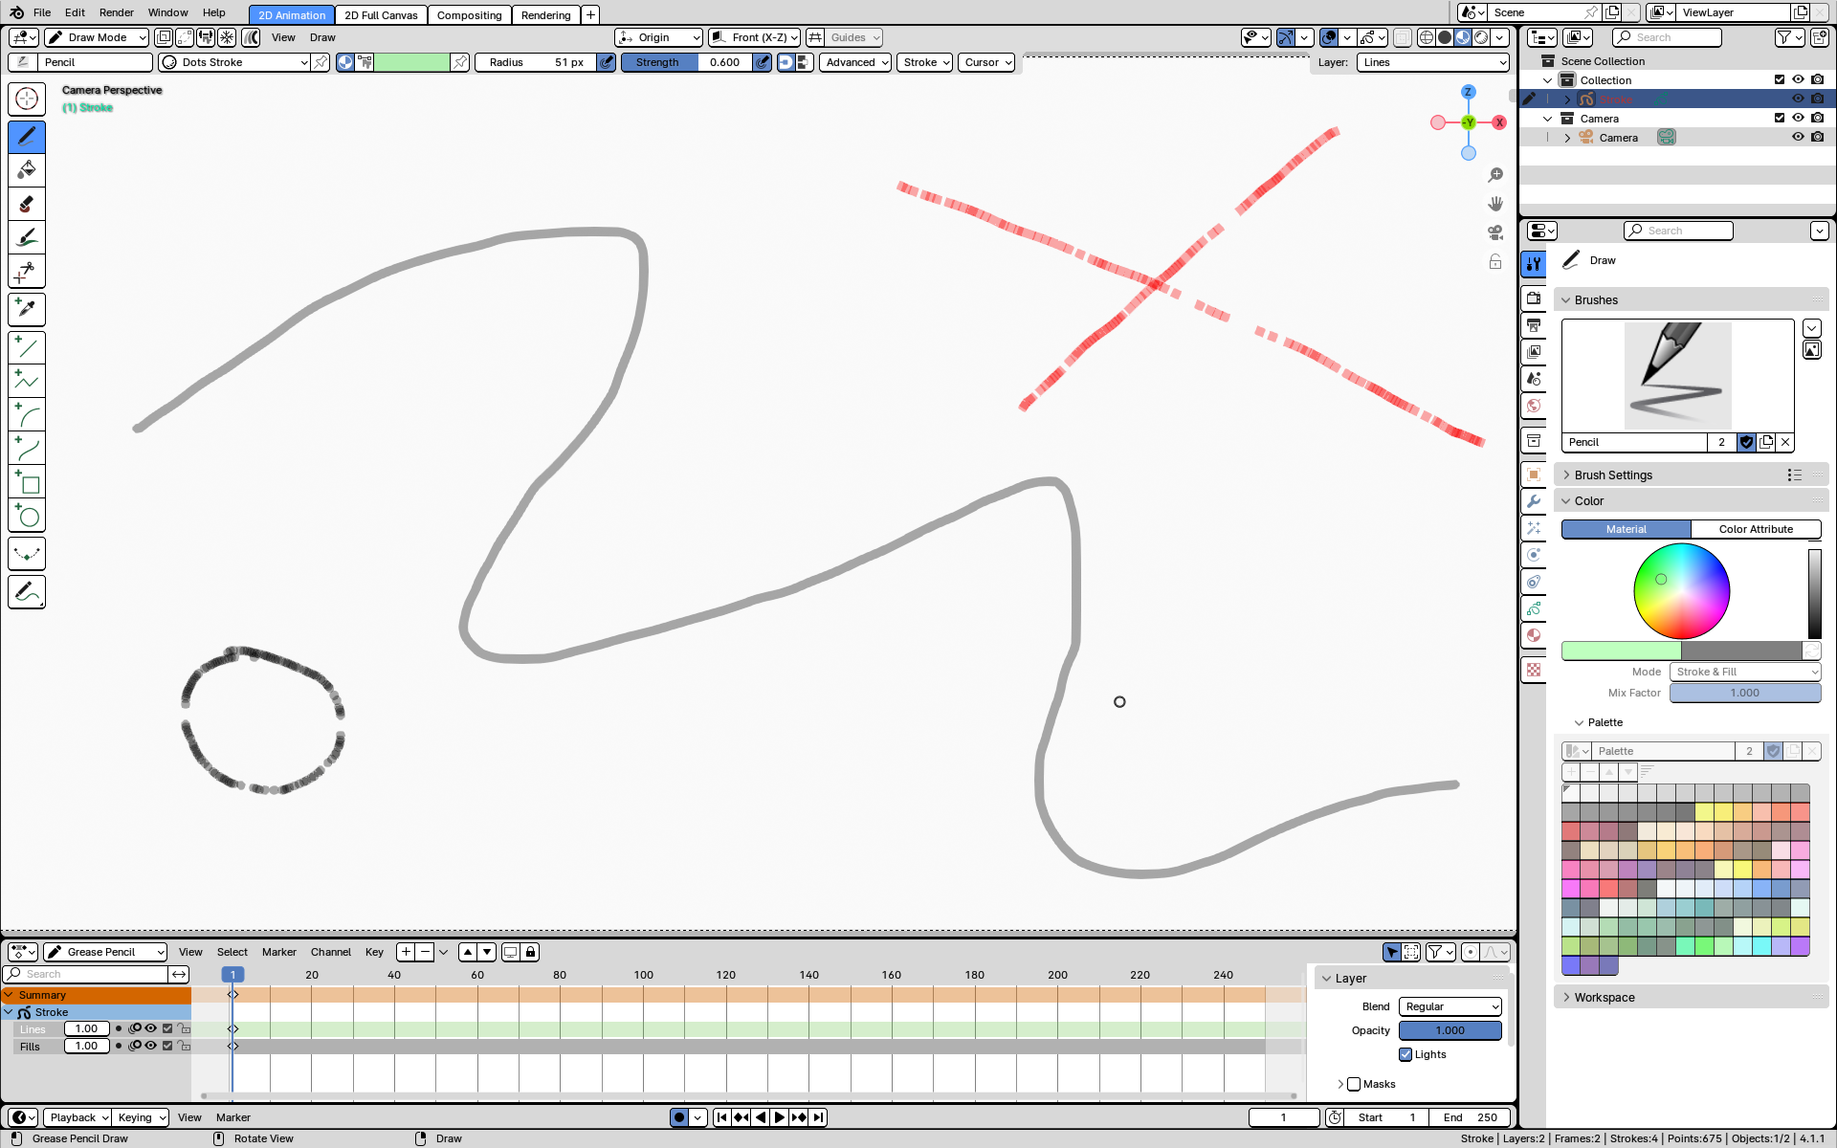Click the Tint tool icon
The height and width of the screenshot is (1148, 1837).
pyautogui.click(x=27, y=237)
